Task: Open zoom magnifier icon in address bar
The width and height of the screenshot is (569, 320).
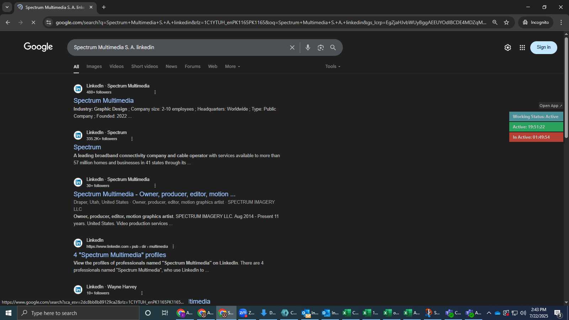Action: (495, 22)
